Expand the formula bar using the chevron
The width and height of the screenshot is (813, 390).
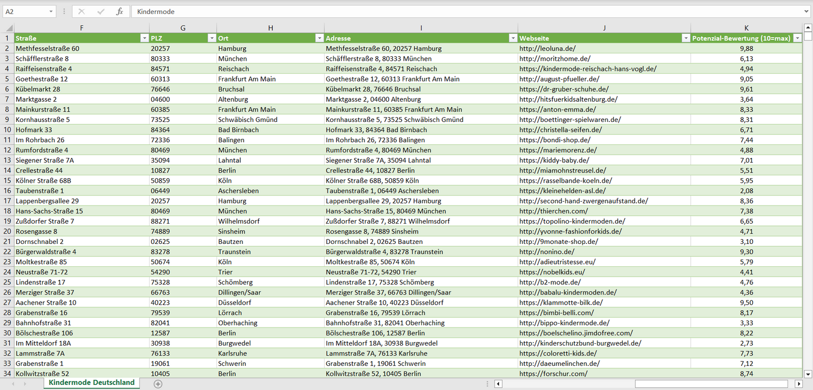tap(807, 11)
